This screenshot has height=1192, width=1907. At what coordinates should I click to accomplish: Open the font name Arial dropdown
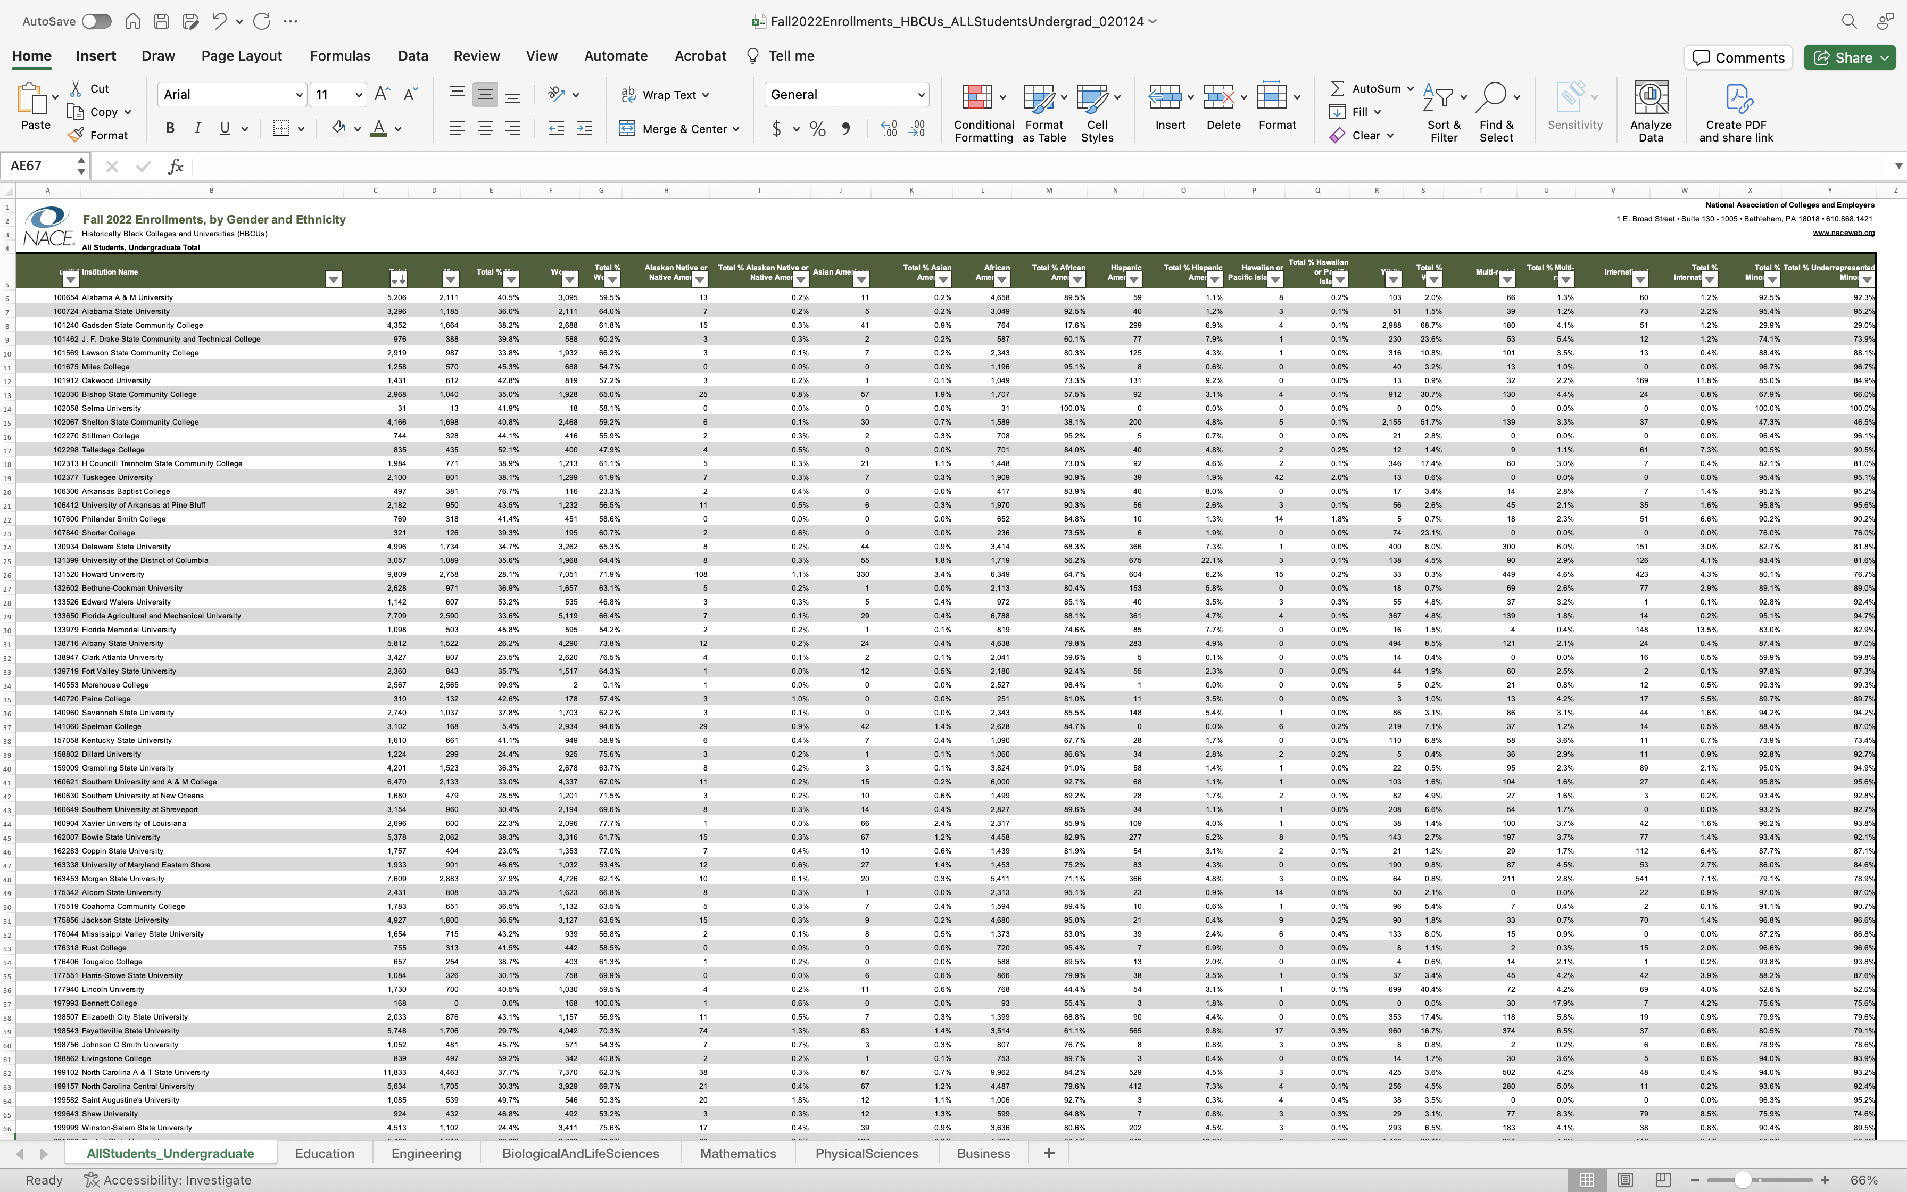(x=300, y=95)
